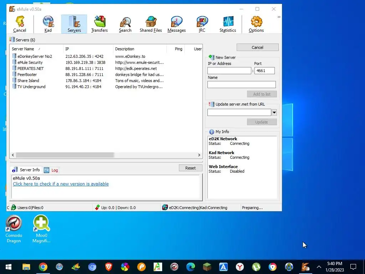The height and width of the screenshot is (274, 365).
Task: Open Google Chrome from the taskbar
Action: coord(43,267)
